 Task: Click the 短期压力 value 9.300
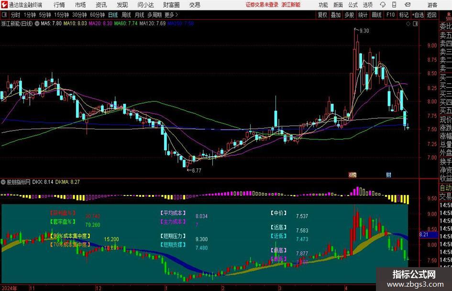[x=201, y=239]
